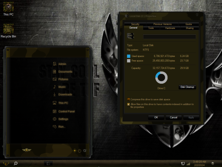Click the Drive C usage donut chart
The width and height of the screenshot is (222, 167).
coord(161,77)
